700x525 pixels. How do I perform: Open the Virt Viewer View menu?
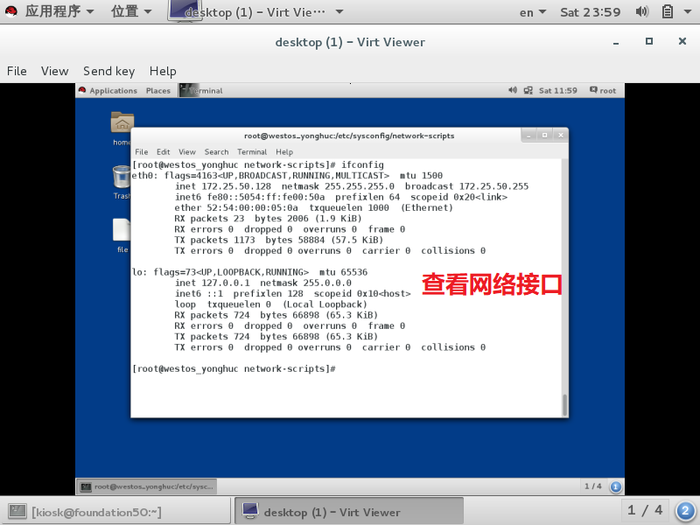point(55,71)
